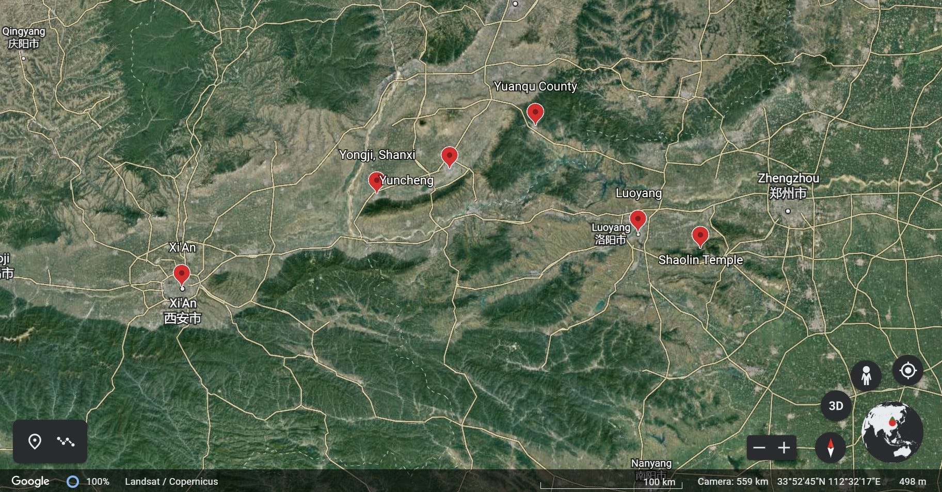Click the Yongji, Shanxi placemark label
The width and height of the screenshot is (942, 492).
(377, 154)
